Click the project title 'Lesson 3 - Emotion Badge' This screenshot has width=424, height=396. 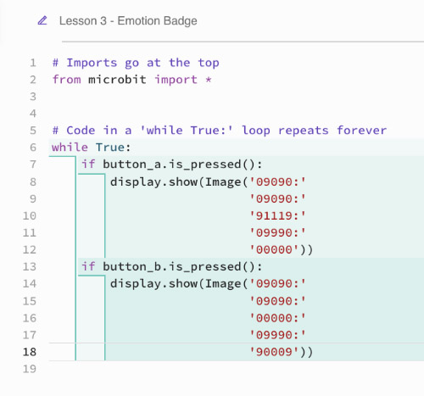[x=128, y=21]
